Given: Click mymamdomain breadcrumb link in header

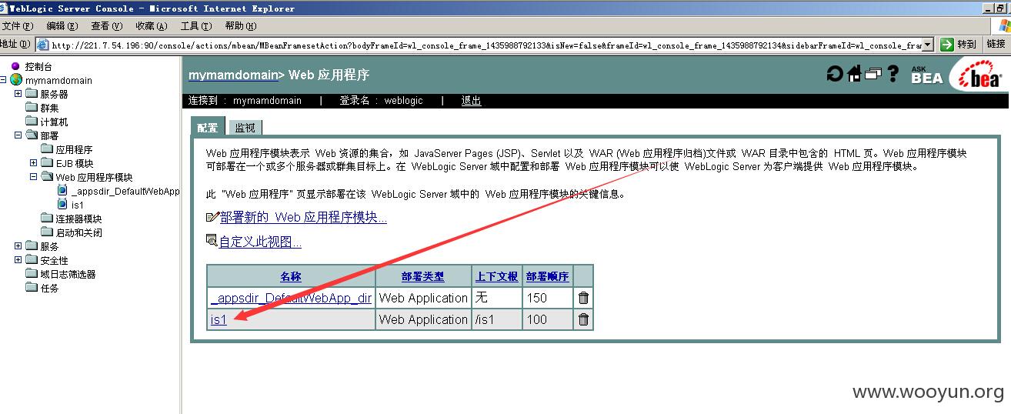Looking at the screenshot, I should 233,75.
